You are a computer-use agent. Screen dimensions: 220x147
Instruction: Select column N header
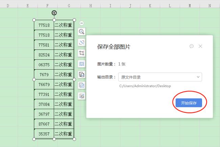[210, 6]
